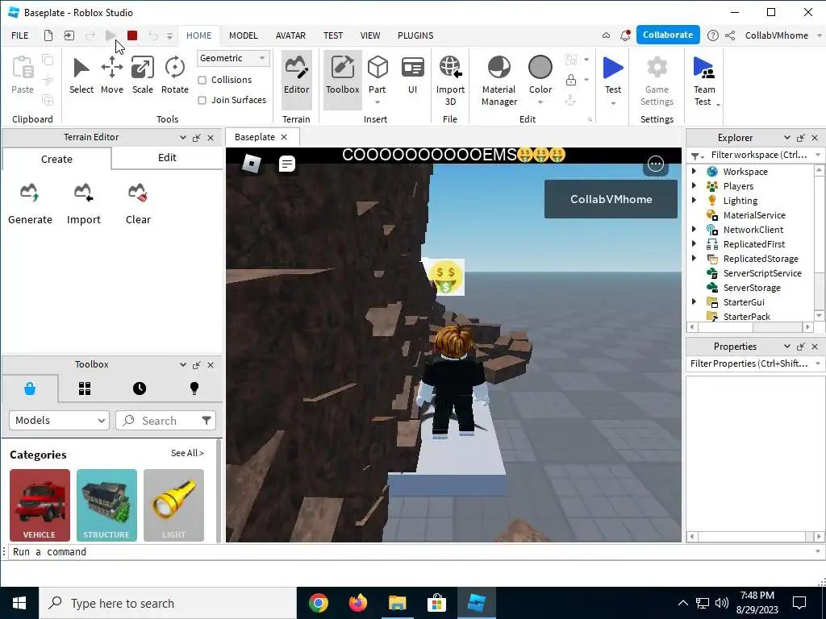Click the new file icon
Viewport: 826px width, 619px height.
pyautogui.click(x=48, y=35)
